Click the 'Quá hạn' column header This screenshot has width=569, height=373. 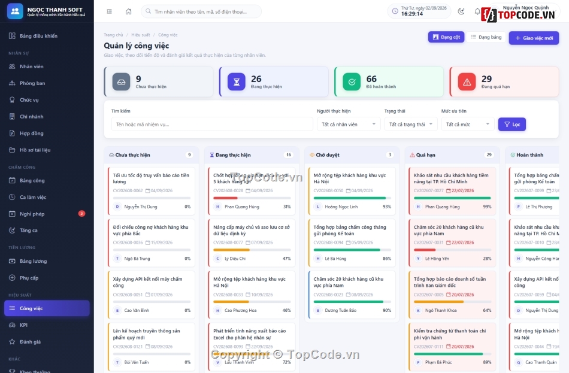point(452,155)
